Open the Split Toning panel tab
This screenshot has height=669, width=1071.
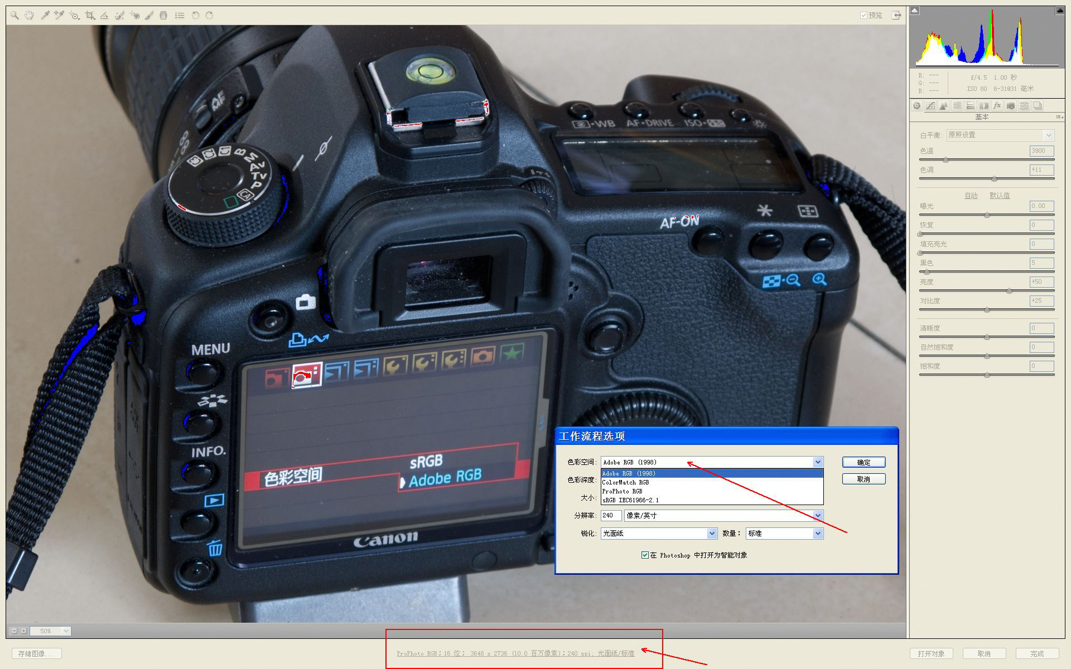tap(971, 106)
